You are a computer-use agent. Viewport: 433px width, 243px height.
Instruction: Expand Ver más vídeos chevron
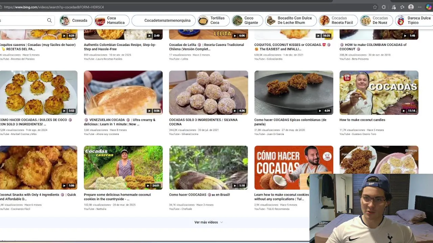pyautogui.click(x=222, y=222)
